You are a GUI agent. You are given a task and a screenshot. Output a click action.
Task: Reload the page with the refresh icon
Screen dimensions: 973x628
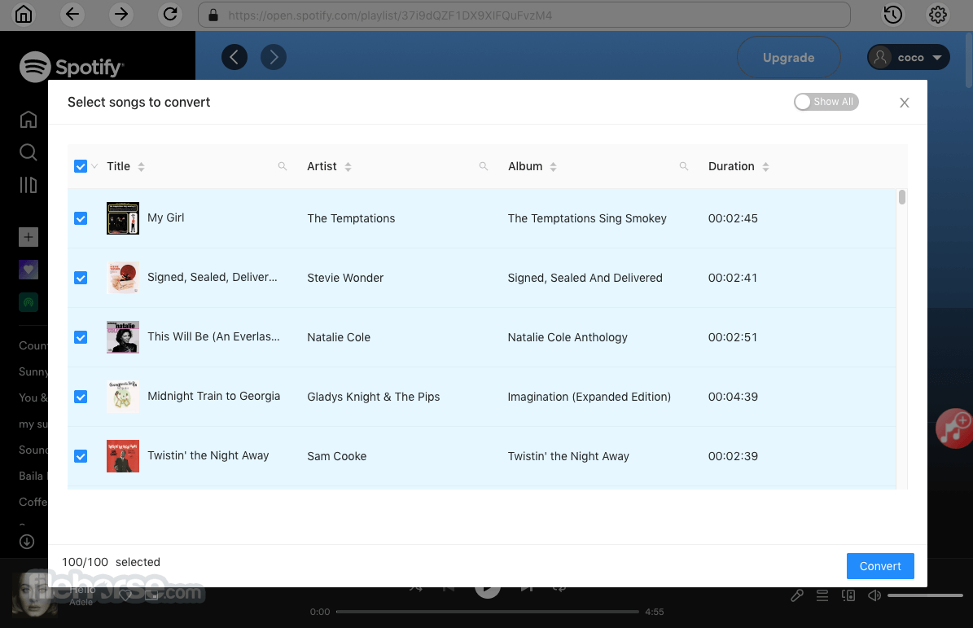(171, 15)
